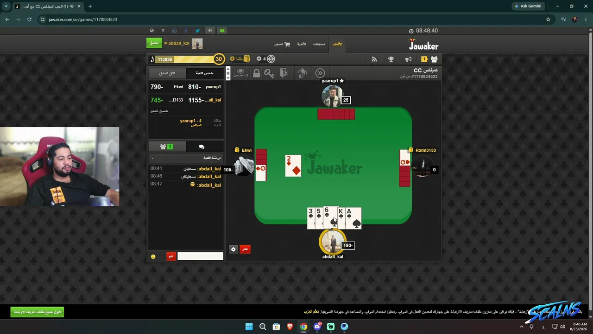Open Windows taskbar search
593x334 pixels.
click(263, 327)
